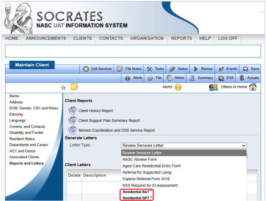Click the Review play icon

pyautogui.click(x=196, y=69)
